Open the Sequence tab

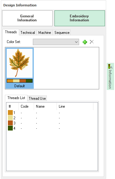click(x=62, y=33)
